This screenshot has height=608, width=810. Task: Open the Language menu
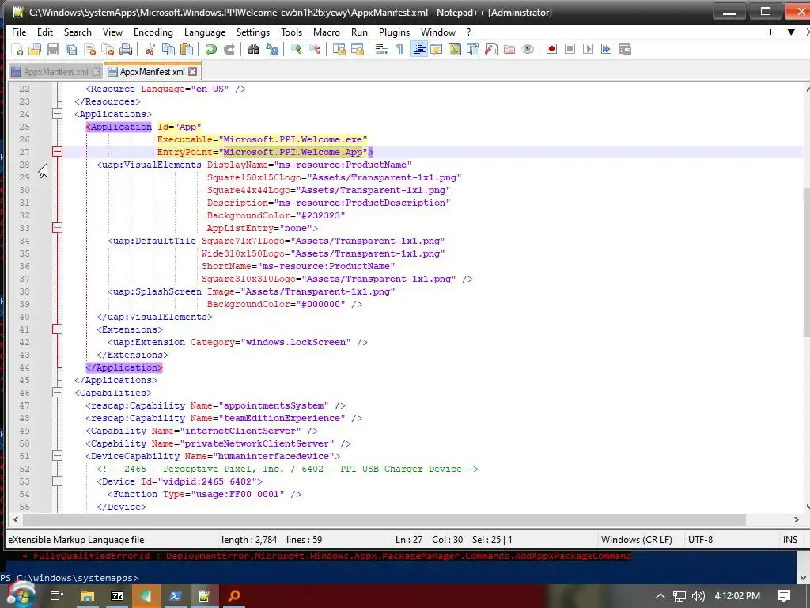[x=205, y=32]
